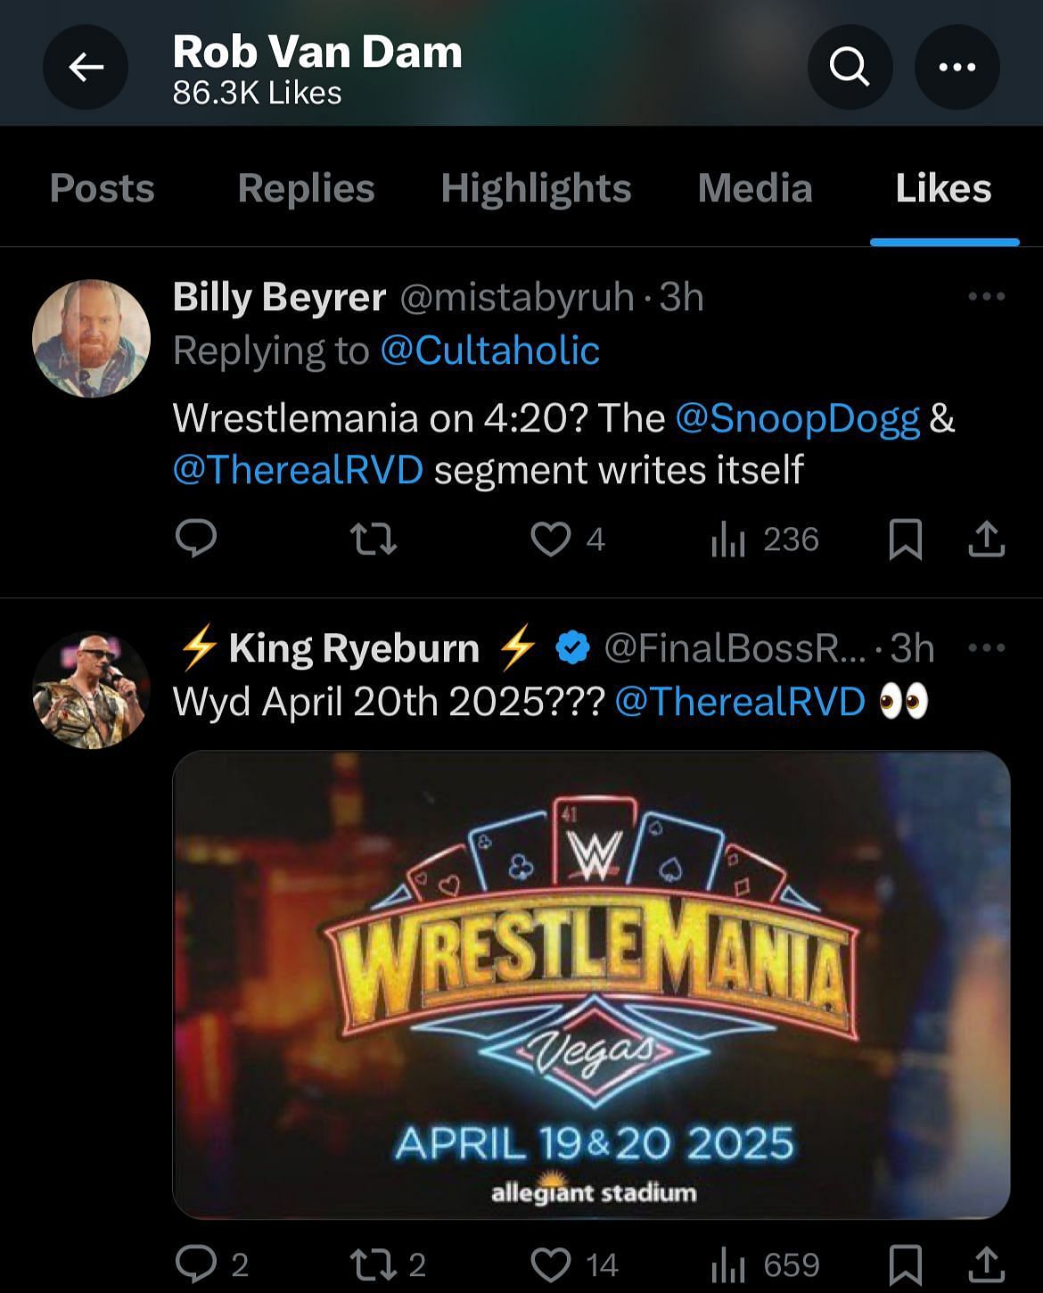Viewport: 1043px width, 1293px height.
Task: Bookmark Billy Beyrer's post
Action: tap(905, 539)
